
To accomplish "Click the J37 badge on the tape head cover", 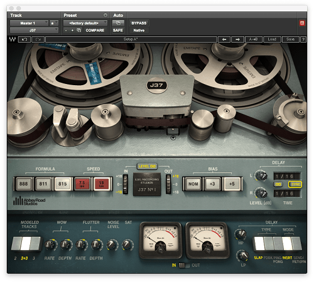I will tap(156, 85).
